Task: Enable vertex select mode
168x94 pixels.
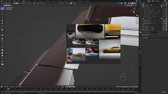Action: 14,3
